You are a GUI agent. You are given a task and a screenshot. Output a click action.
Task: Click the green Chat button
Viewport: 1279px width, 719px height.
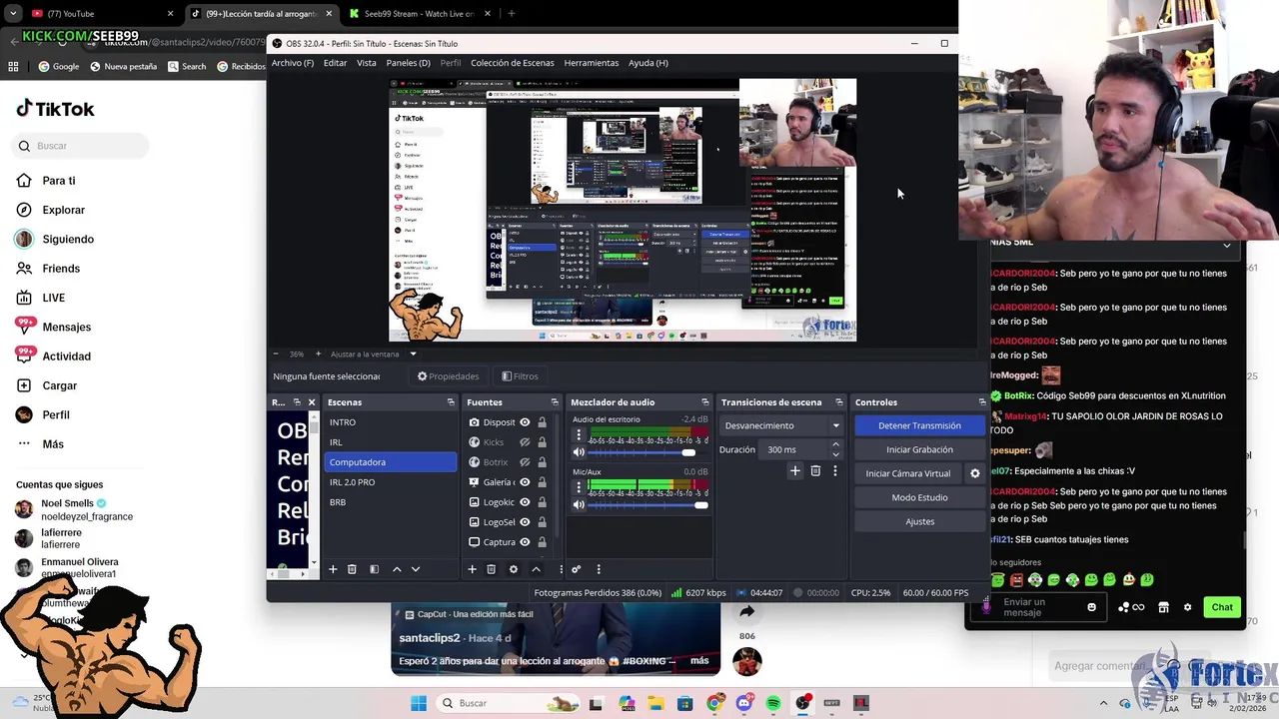pos(1222,607)
